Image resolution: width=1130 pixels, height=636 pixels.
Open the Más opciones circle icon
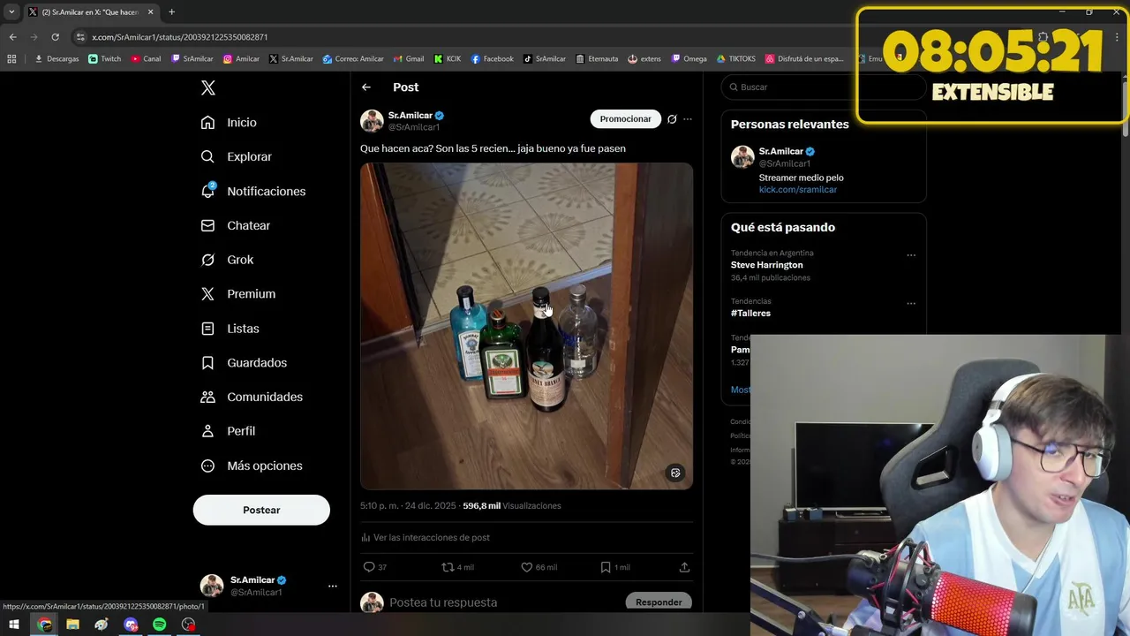point(207,466)
